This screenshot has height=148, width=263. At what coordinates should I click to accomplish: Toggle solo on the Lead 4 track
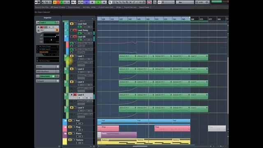coord(75,95)
